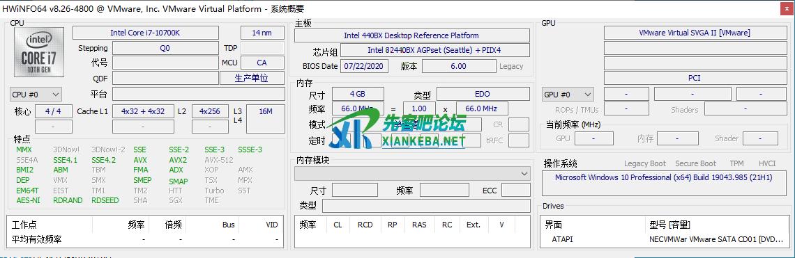
Task: Click the chipset field Intel 82440BX AGPset
Action: pos(435,50)
